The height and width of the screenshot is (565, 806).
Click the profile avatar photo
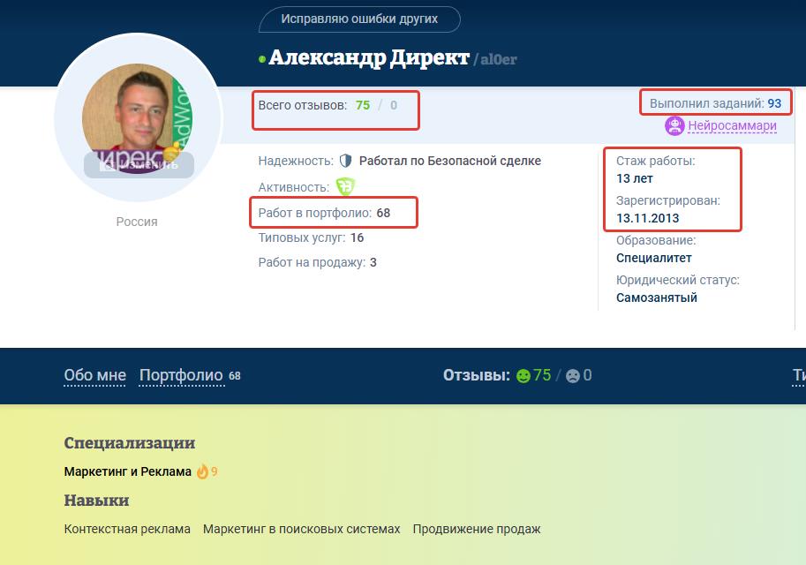click(x=137, y=118)
